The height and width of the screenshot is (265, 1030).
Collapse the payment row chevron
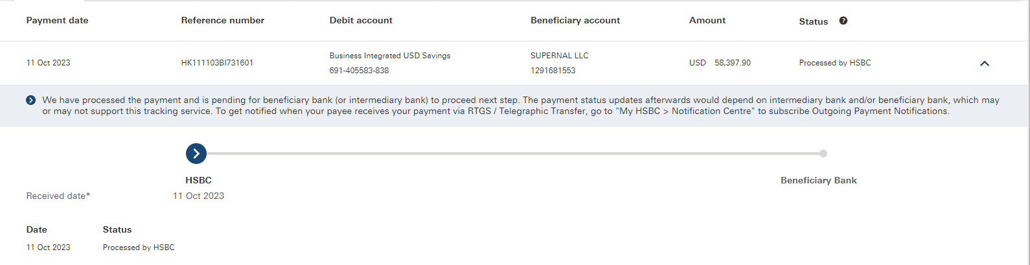click(x=984, y=63)
